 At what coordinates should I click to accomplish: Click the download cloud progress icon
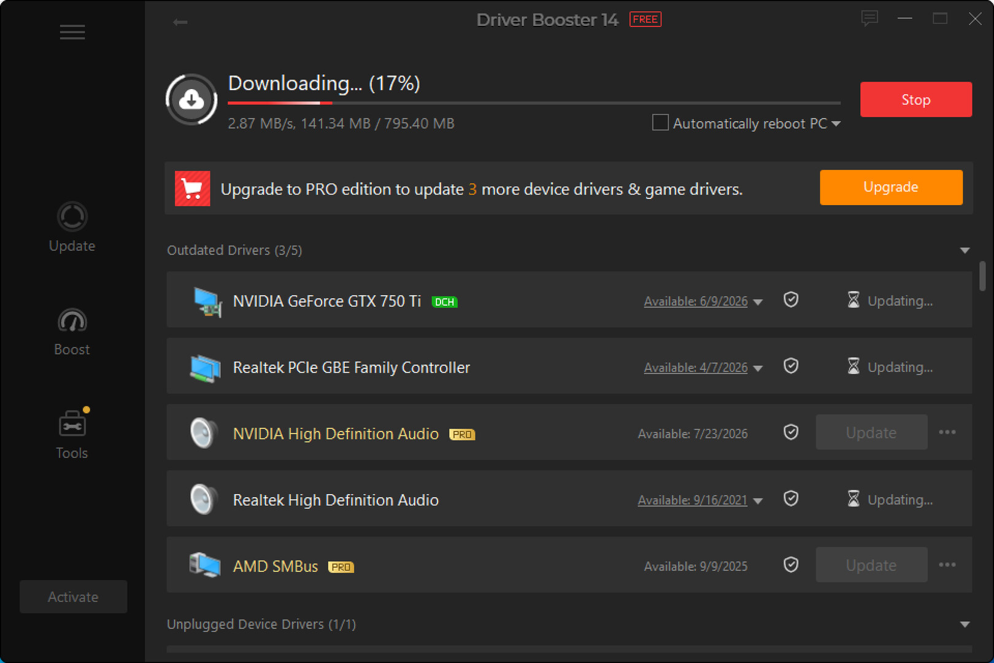[191, 99]
